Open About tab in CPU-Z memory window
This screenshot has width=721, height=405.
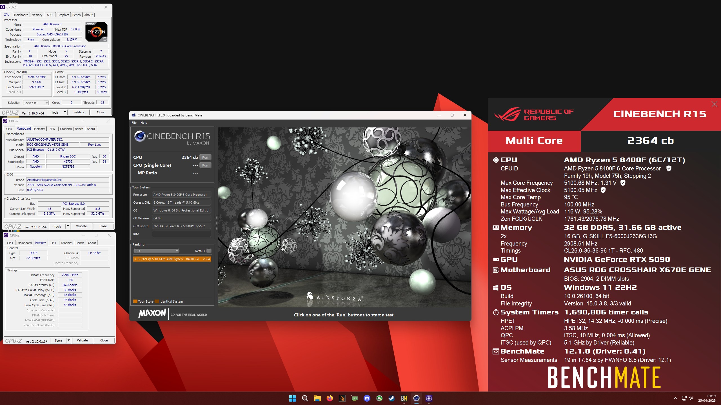tap(92, 243)
